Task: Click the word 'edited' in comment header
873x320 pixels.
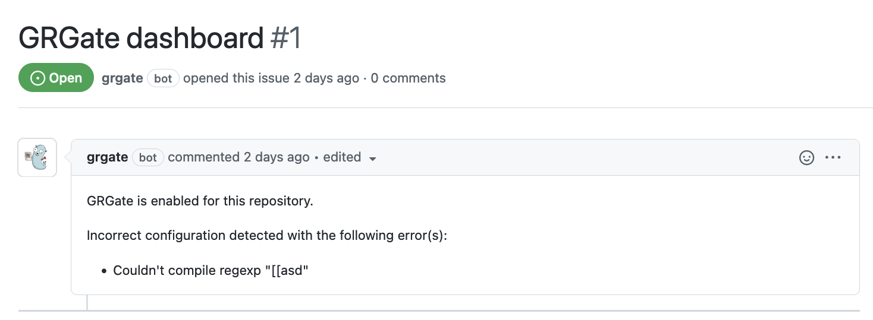Action: pos(342,157)
